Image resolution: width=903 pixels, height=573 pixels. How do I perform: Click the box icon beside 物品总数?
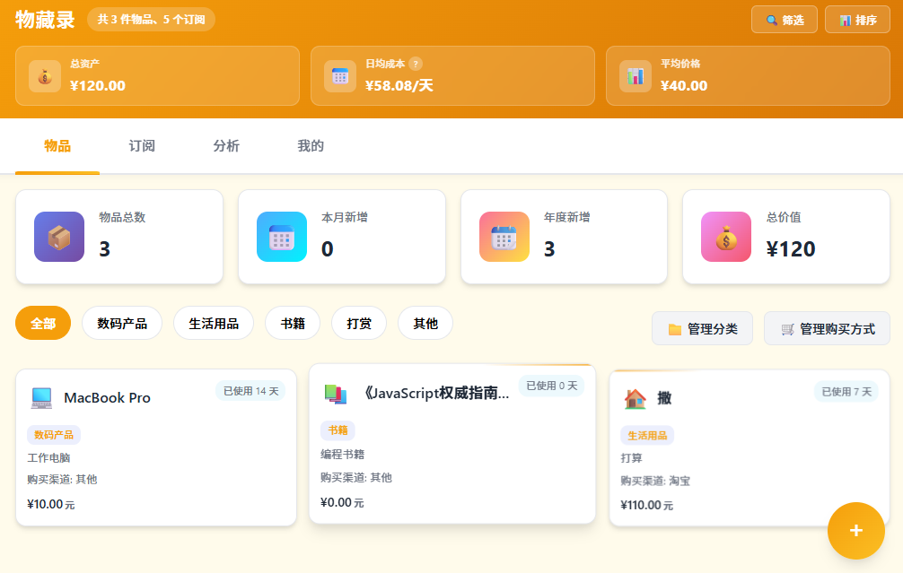point(59,237)
